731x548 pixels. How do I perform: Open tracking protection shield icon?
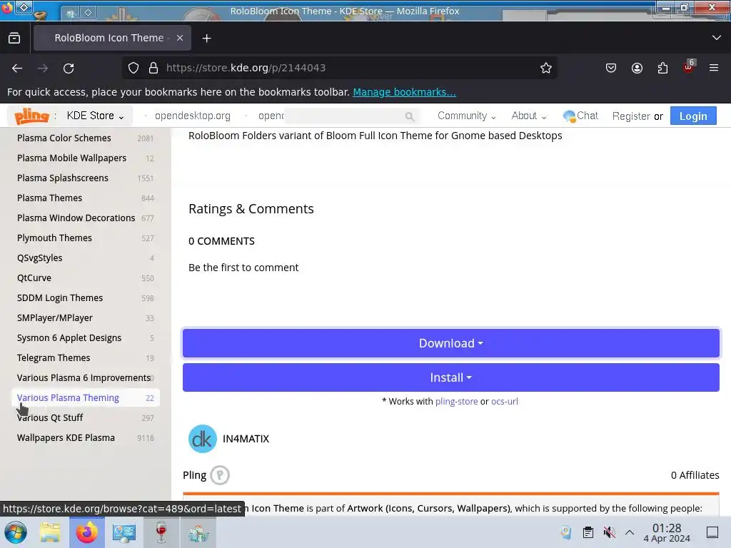(x=133, y=68)
